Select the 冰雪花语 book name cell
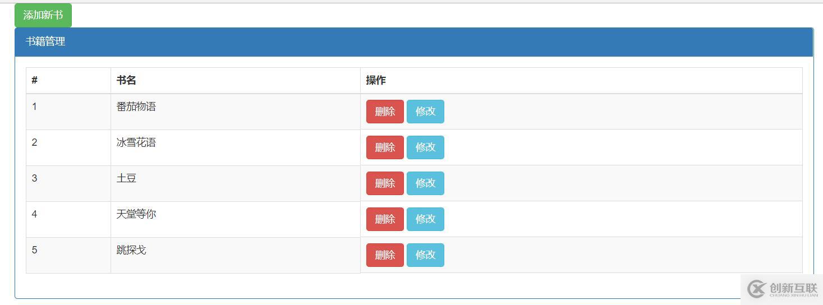The width and height of the screenshot is (823, 305). click(x=136, y=142)
